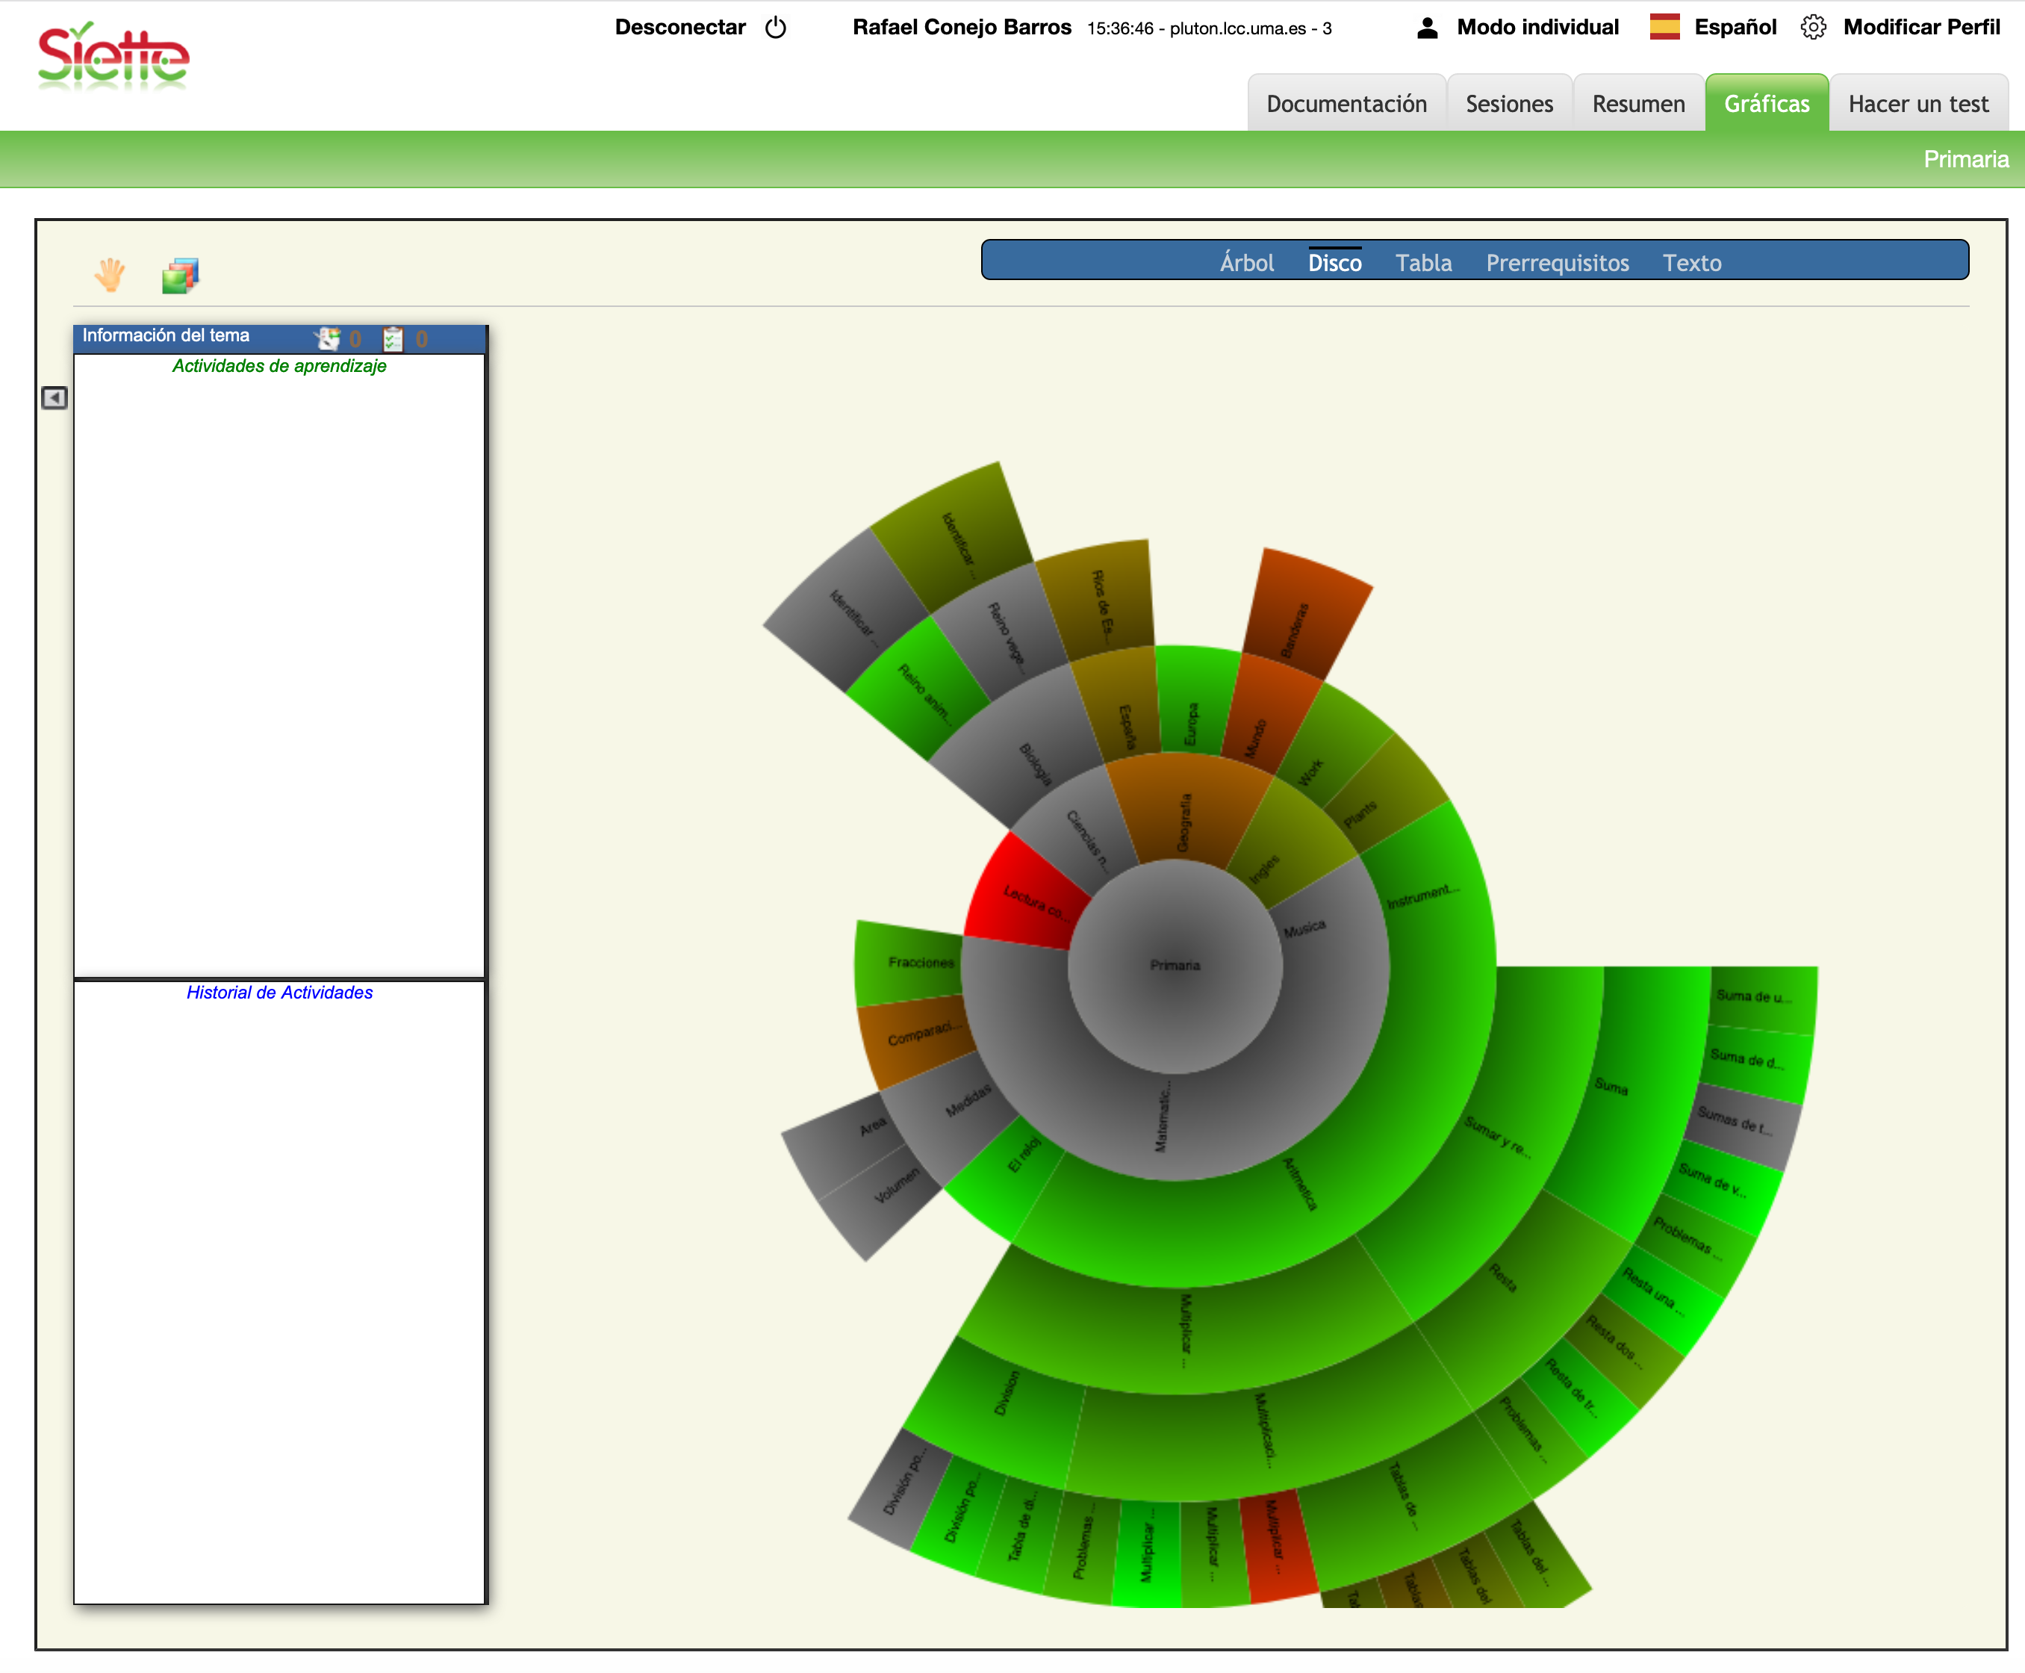Collapse the info panel with left arrow

(x=55, y=398)
